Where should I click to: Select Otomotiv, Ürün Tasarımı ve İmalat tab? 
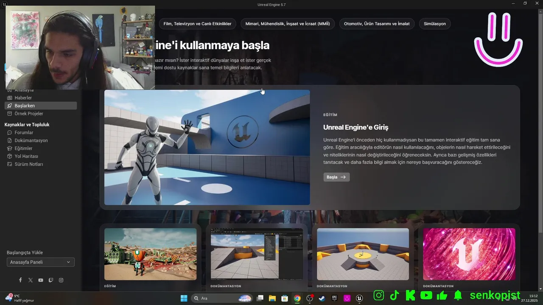(377, 24)
